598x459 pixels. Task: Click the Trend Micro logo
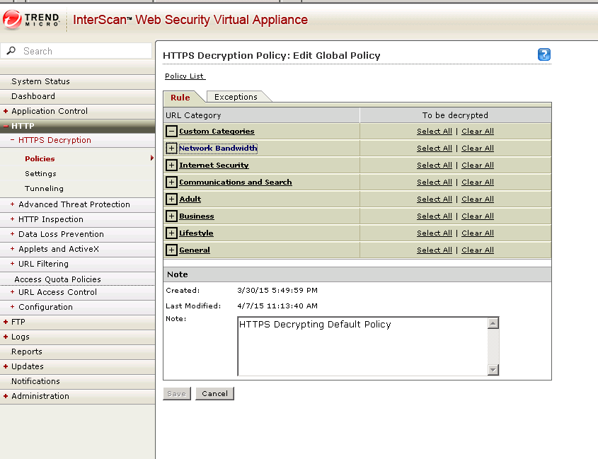31,19
